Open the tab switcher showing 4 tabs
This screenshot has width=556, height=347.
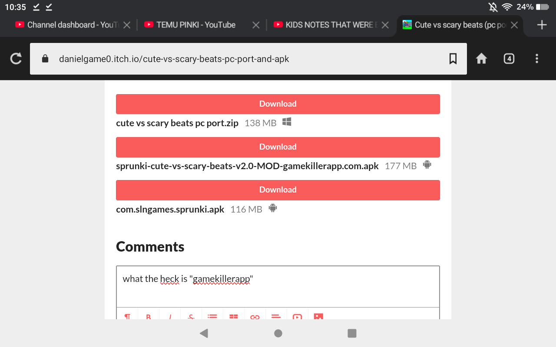pos(509,59)
